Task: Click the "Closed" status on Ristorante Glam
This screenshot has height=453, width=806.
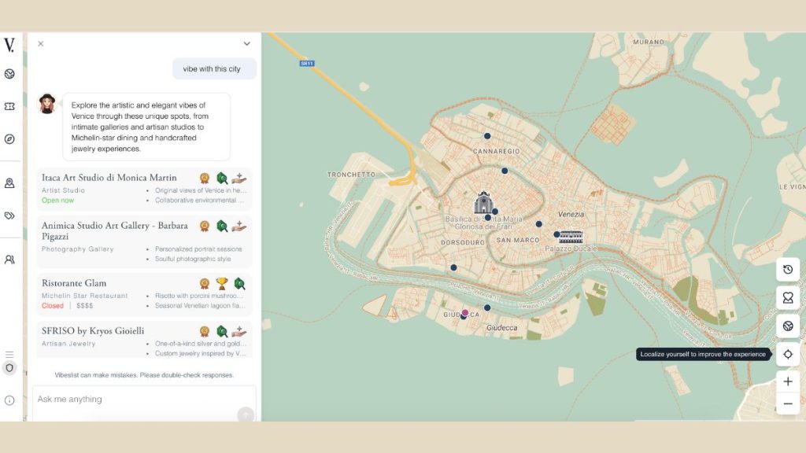Action: [x=53, y=306]
